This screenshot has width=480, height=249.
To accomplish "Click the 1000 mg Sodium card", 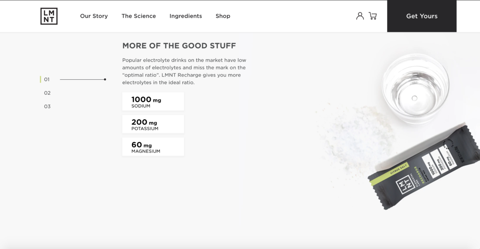I will point(153,101).
